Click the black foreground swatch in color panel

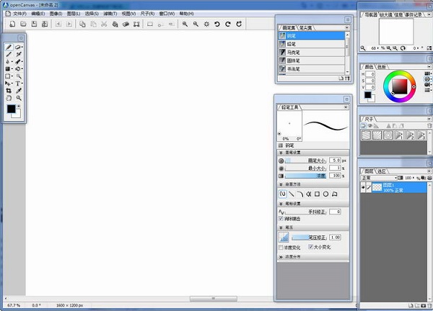[367, 95]
